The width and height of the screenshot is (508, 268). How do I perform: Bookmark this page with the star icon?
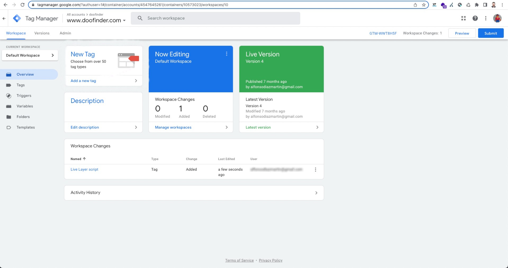424,5
